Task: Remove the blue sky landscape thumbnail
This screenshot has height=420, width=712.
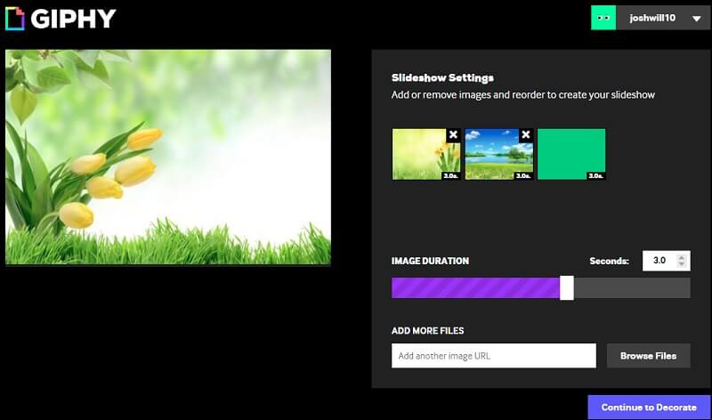Action: pyautogui.click(x=525, y=135)
